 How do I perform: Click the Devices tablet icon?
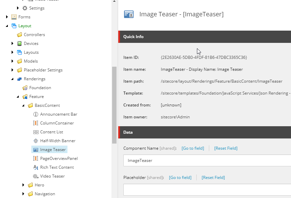point(19,44)
